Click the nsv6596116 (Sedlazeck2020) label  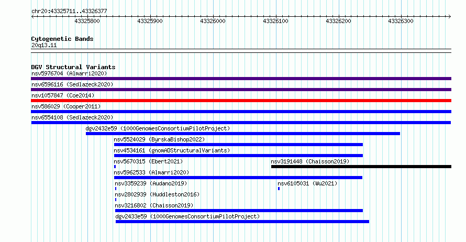pyautogui.click(x=72, y=84)
